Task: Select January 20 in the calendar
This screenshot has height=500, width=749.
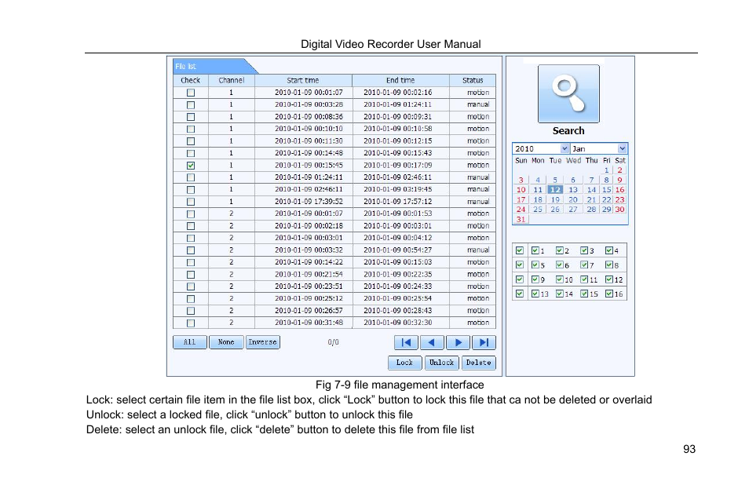Action: pyautogui.click(x=572, y=199)
